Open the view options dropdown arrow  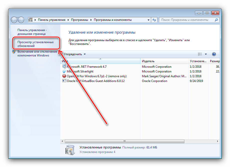[x=206, y=54]
